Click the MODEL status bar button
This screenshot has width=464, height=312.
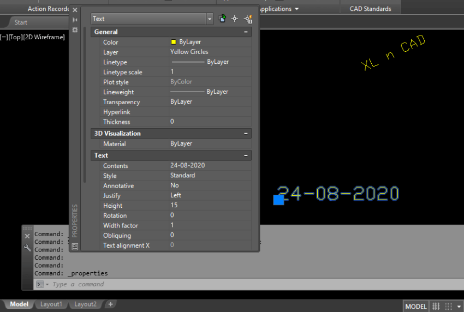click(x=416, y=307)
